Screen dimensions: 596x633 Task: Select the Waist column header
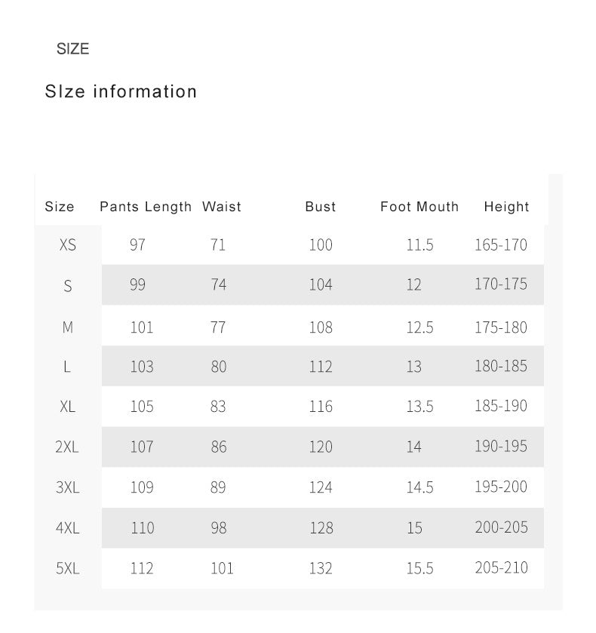(x=222, y=207)
